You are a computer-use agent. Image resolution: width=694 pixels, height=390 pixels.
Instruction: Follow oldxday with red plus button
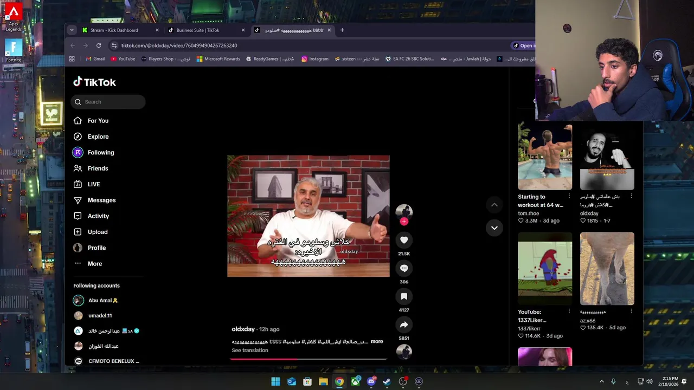pyautogui.click(x=404, y=221)
